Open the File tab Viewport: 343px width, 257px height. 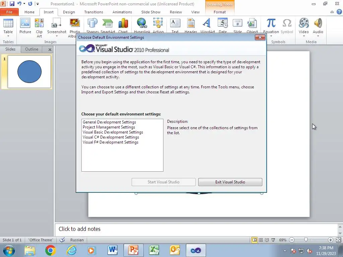click(x=9, y=12)
